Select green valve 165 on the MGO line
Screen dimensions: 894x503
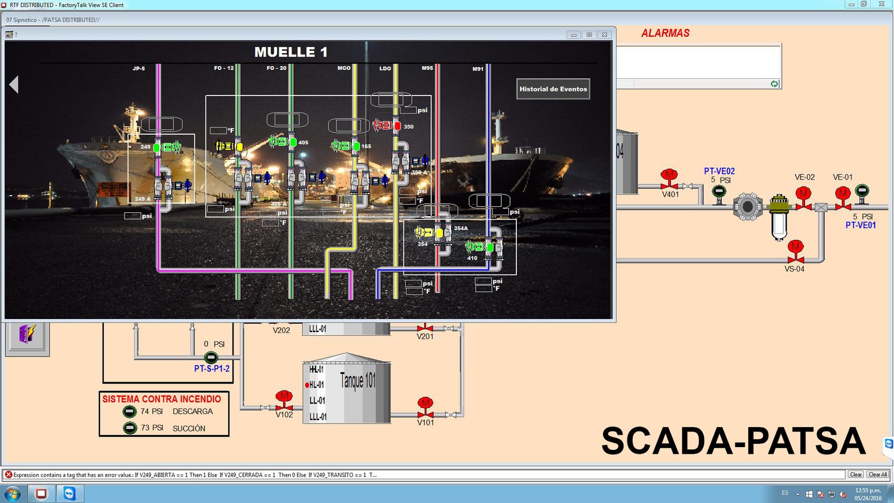point(355,146)
